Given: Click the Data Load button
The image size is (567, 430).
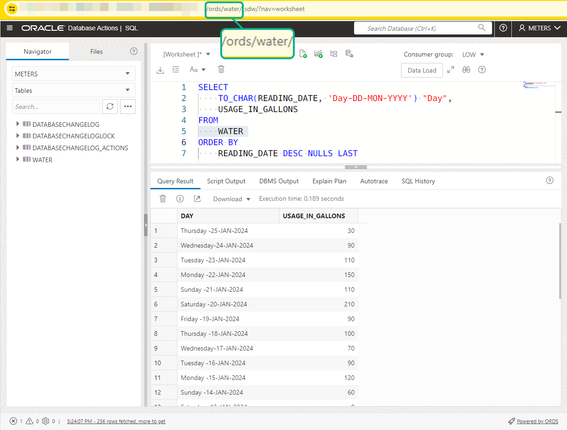Looking at the screenshot, I should point(422,70).
